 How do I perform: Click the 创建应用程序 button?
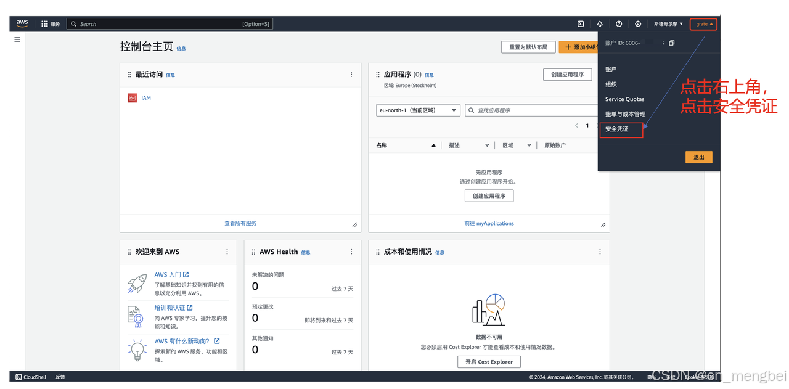click(567, 74)
